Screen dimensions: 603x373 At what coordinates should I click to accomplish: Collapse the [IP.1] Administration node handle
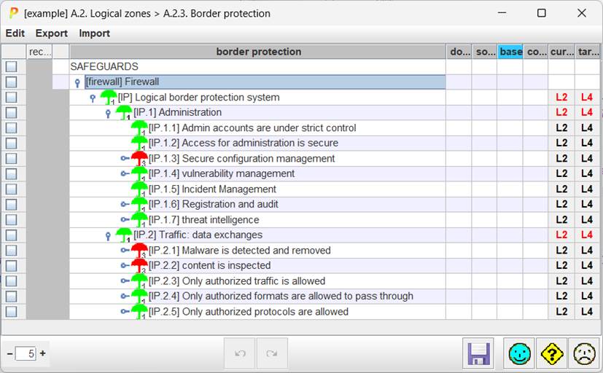[x=108, y=114]
